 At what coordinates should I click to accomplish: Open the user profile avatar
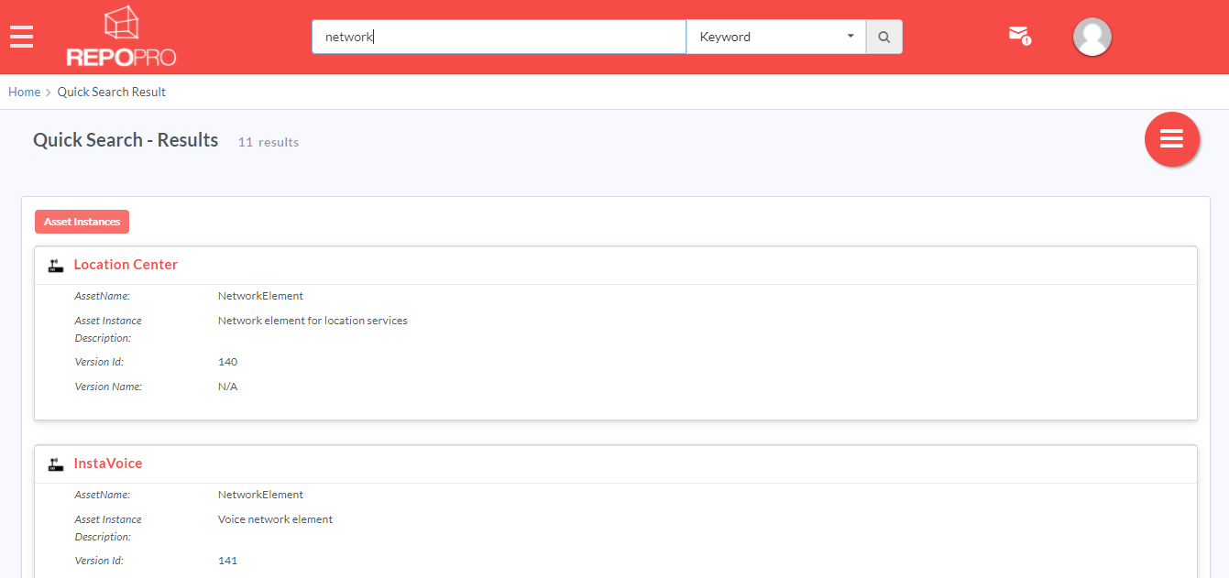1092,37
